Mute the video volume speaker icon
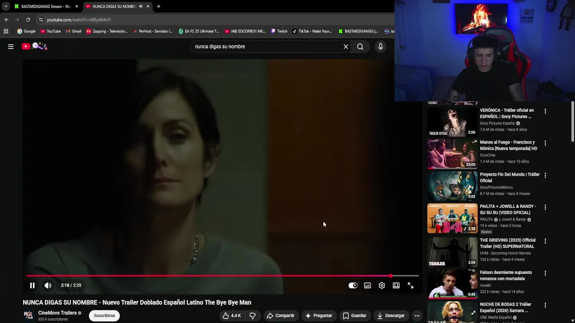 click(48, 285)
